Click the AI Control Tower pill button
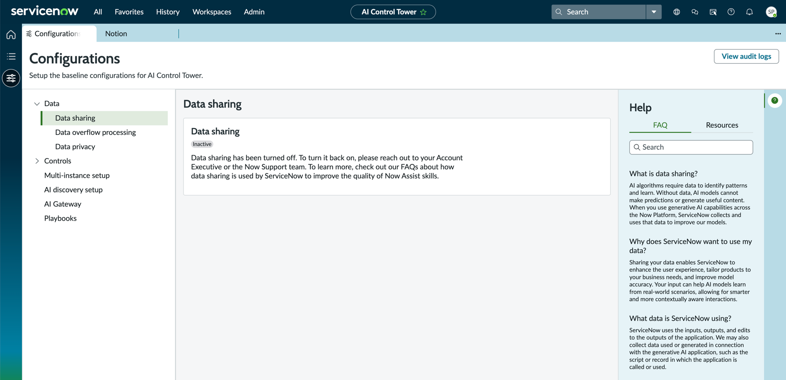Viewport: 786px width, 380px height. [x=393, y=12]
